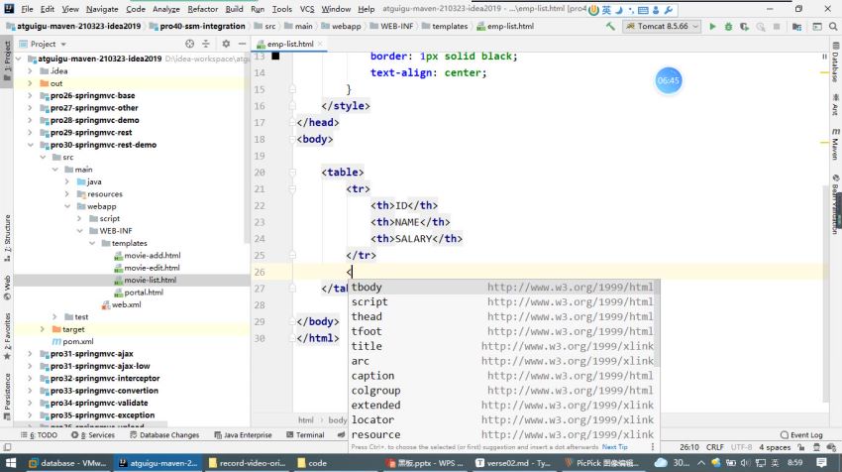
Task: Expand the pro26-springmvc-base module
Action: pos(31,96)
